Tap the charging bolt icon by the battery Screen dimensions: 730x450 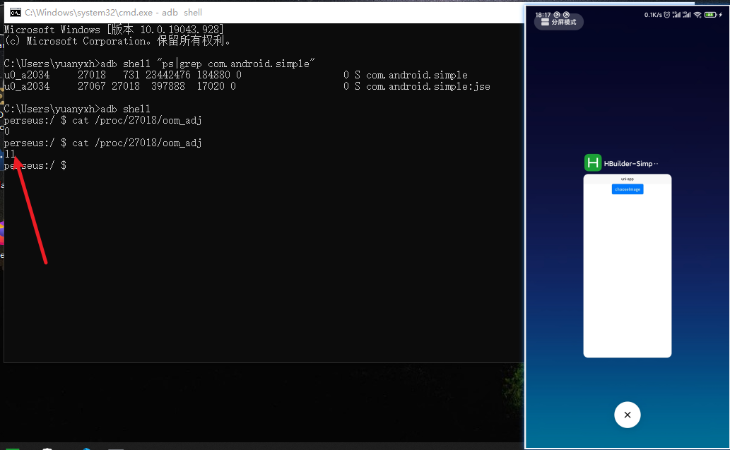tap(720, 15)
